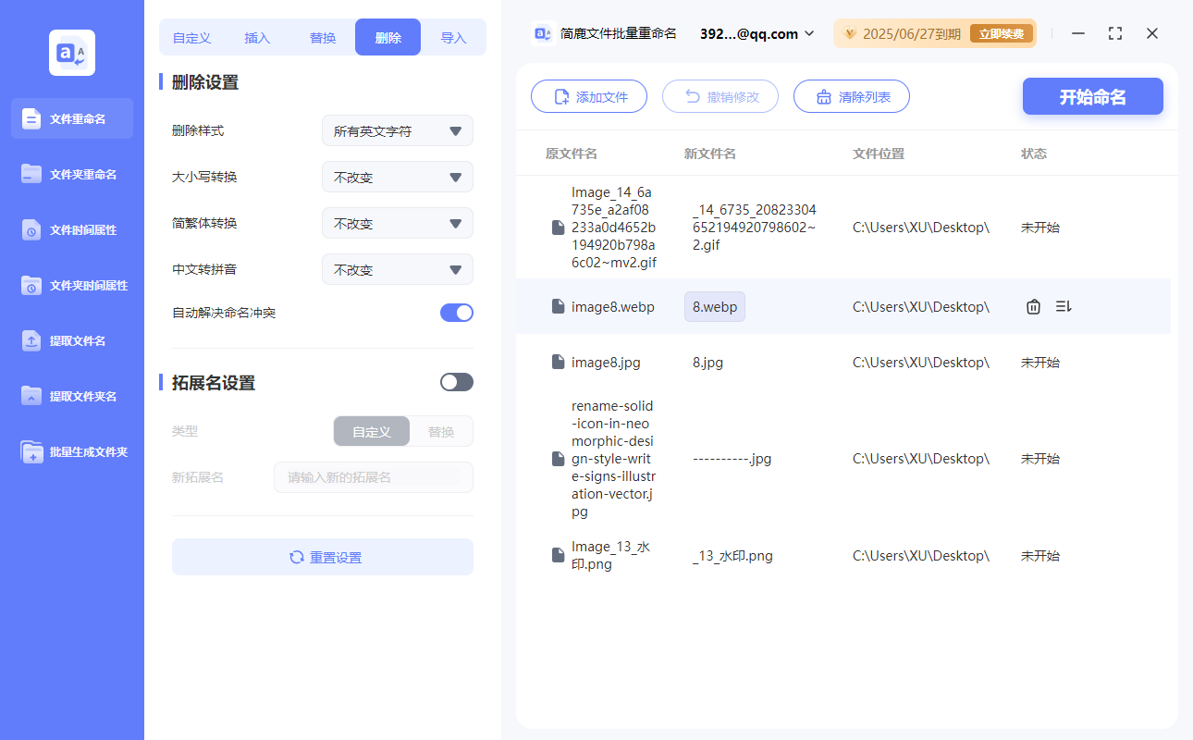The image size is (1193, 740).
Task: Select the 文件时间属性 sidebar icon
Action: tap(32, 229)
